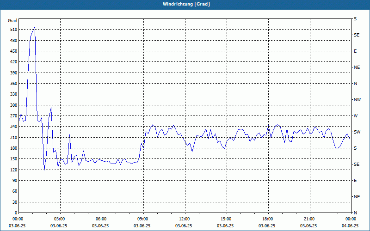Screen dimensions: 370x231
Task: Click the 03.06.25 date under 18:00
Action: pos(267,225)
